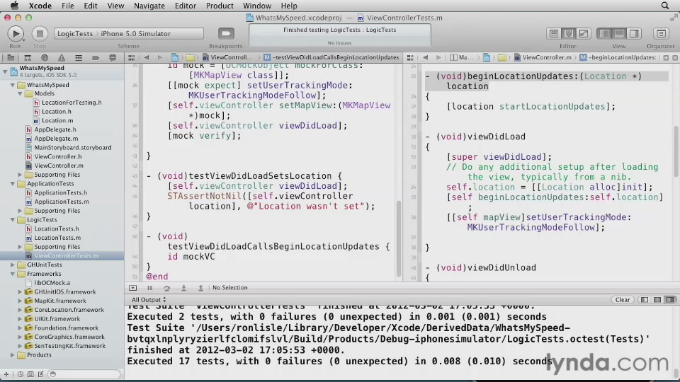Collapse the Models group
The width and height of the screenshot is (680, 382).
click(x=20, y=93)
